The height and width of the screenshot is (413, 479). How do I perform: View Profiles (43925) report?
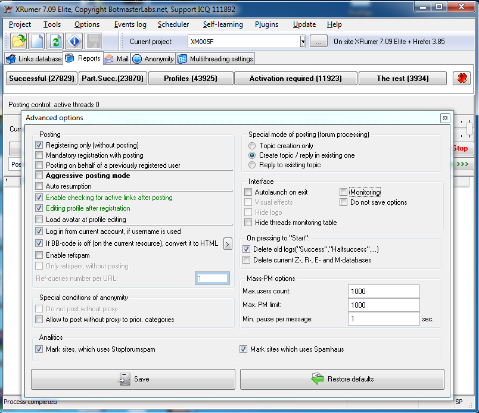pyautogui.click(x=191, y=79)
